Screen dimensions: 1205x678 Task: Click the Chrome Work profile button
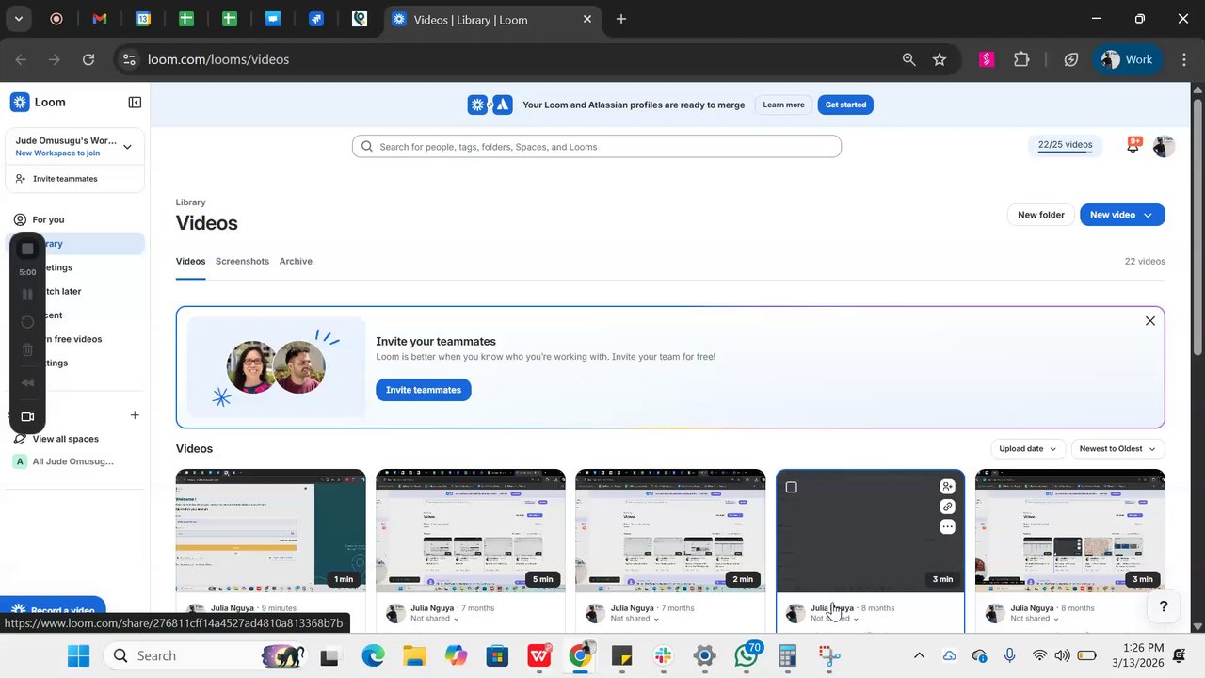(x=1127, y=59)
